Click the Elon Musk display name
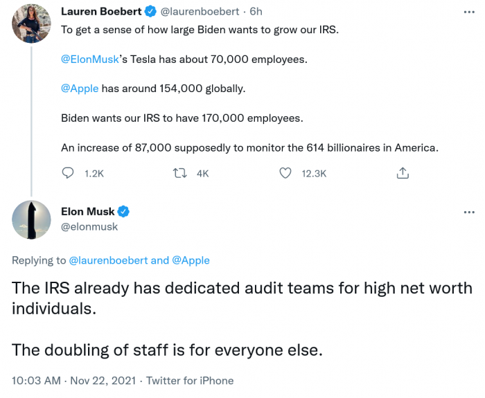Image resolution: width=485 pixels, height=398 pixels. [87, 211]
